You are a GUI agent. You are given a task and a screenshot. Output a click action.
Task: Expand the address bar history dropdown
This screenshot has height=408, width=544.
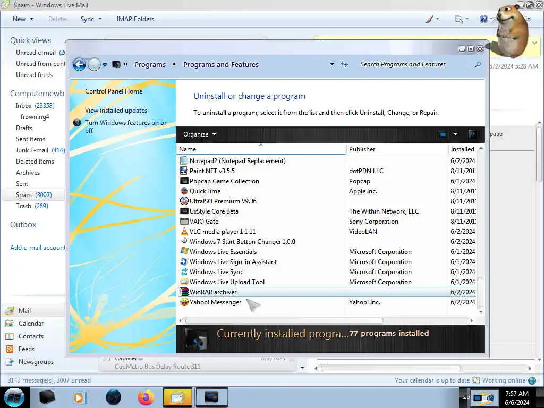tap(332, 64)
